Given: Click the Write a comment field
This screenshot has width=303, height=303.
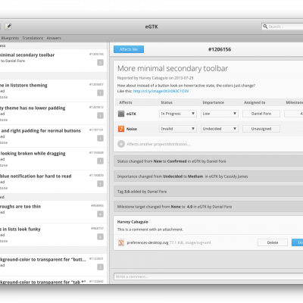Looking at the screenshot, I should [208, 276].
